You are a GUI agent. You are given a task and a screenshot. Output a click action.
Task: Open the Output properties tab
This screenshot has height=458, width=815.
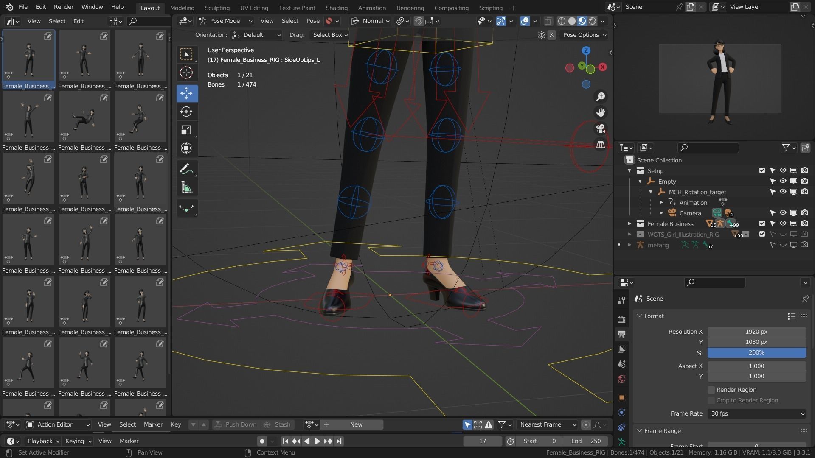click(x=622, y=334)
